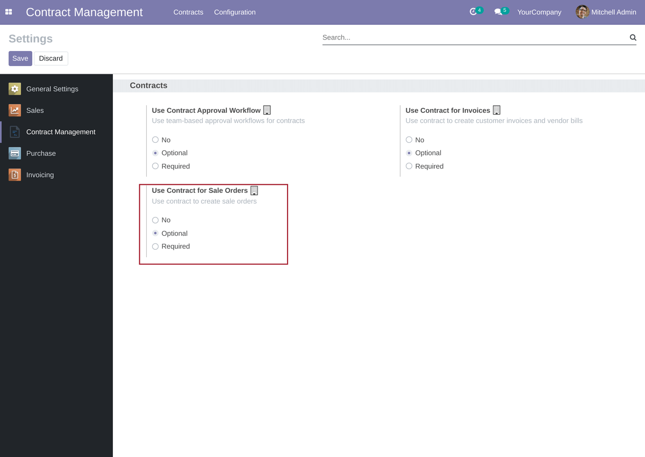Screen dimensions: 645x457
Task: Open the Purchase settings sidebar icon
Action: point(15,153)
